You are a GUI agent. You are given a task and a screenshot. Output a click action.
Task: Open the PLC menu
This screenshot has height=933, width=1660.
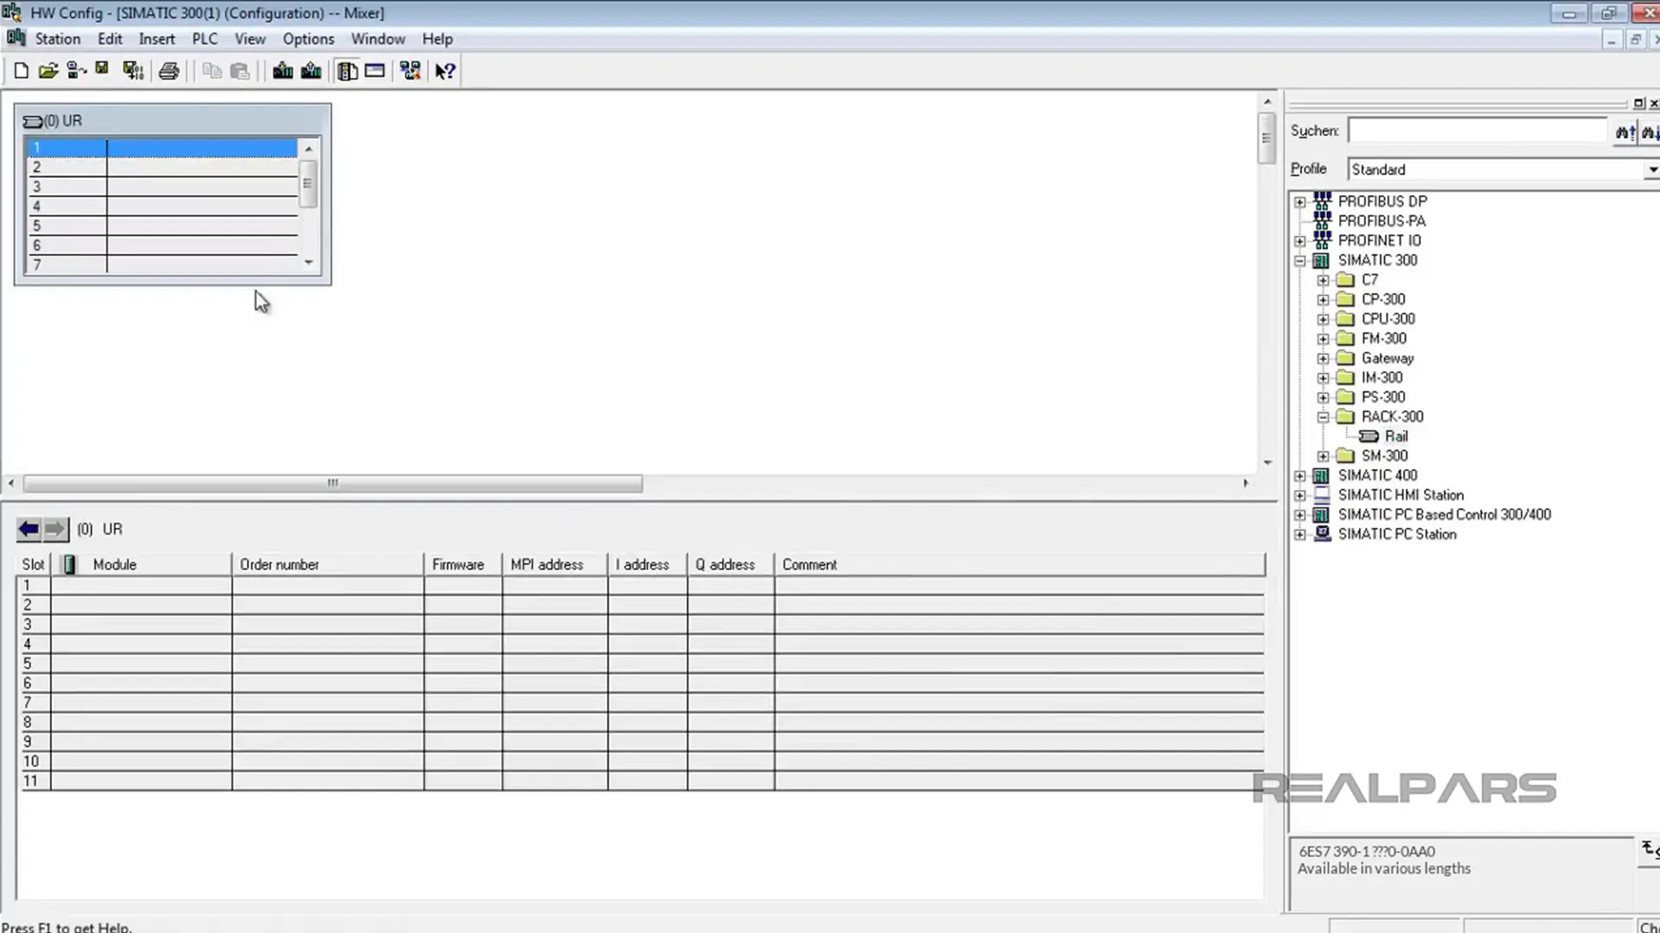tap(204, 39)
